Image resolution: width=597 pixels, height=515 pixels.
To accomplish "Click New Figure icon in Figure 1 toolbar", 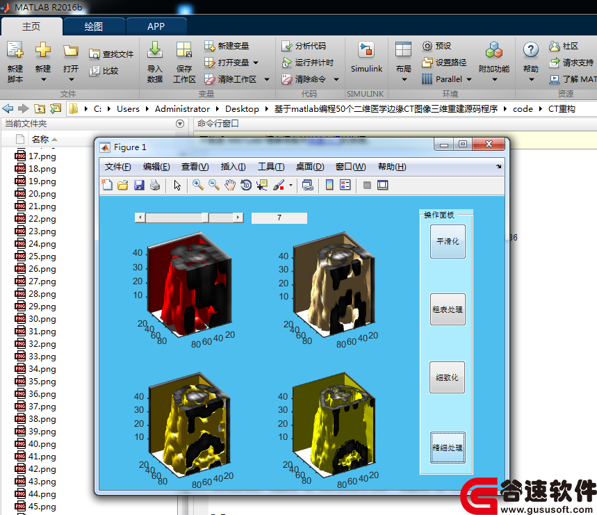I will click(107, 185).
